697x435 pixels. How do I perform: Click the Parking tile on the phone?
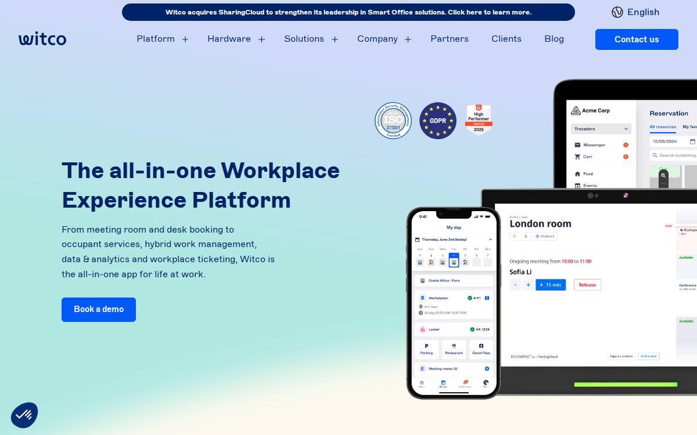coord(427,349)
